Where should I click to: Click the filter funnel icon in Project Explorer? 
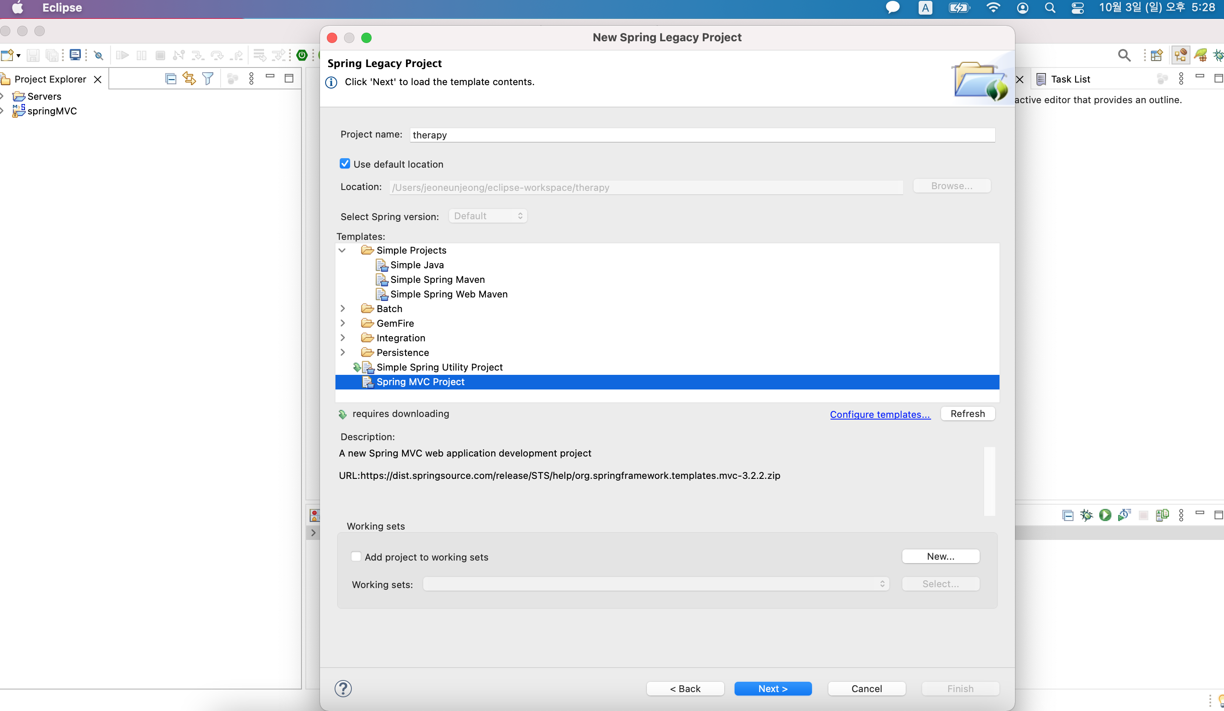(207, 79)
